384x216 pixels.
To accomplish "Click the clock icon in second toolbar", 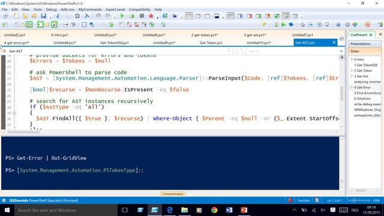I will pos(319,25).
